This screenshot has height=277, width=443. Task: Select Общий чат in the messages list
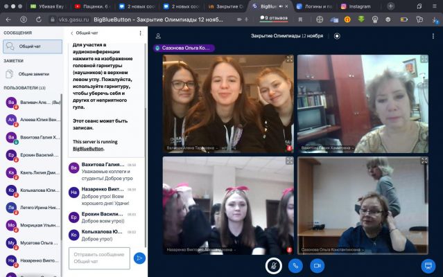pos(33,46)
